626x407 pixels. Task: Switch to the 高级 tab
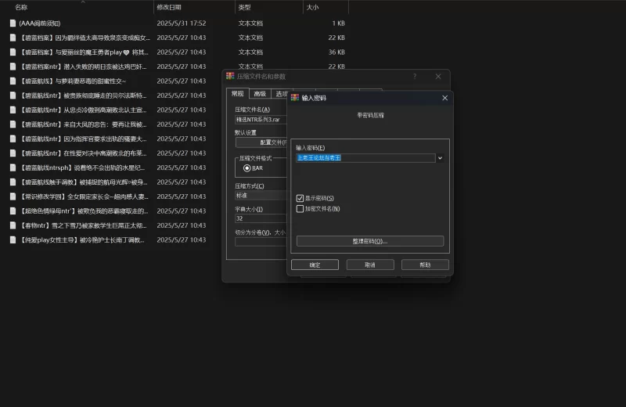click(260, 94)
